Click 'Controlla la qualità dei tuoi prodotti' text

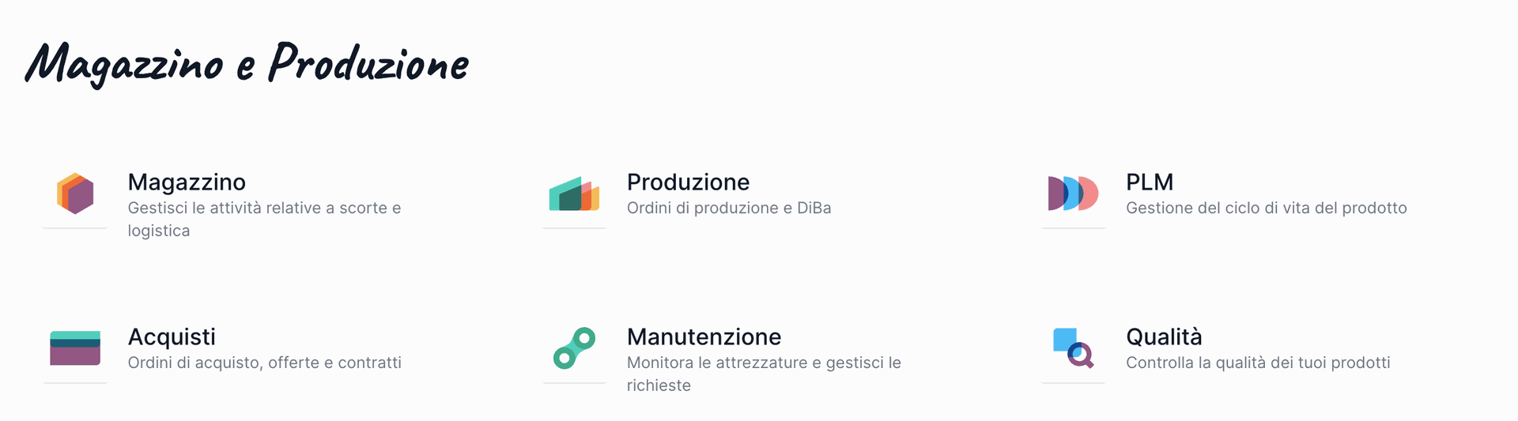1258,363
